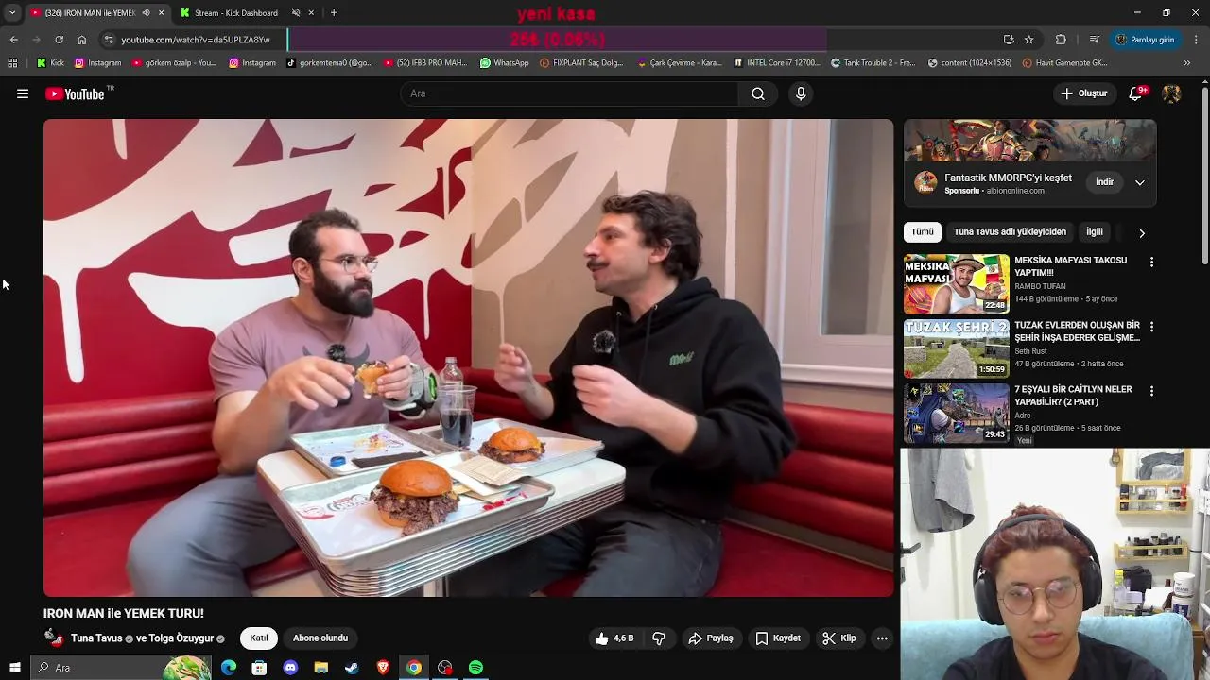Show hidden bookmarks overflow chevron
This screenshot has height=680, width=1210.
[x=1187, y=63]
